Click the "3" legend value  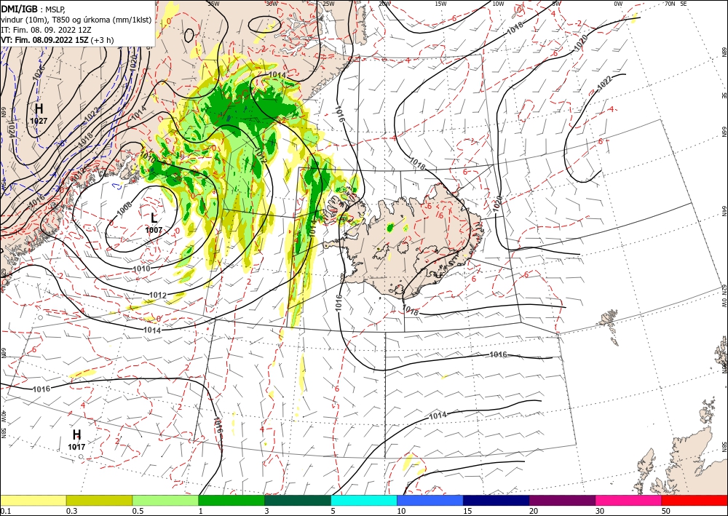click(x=267, y=511)
